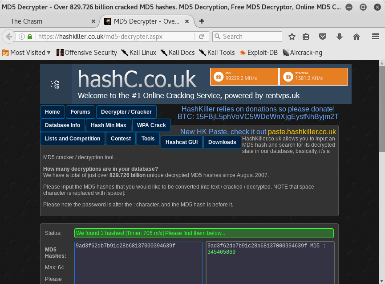Open the Decrypter / Cracker menu
385x284 pixels.
126,112
